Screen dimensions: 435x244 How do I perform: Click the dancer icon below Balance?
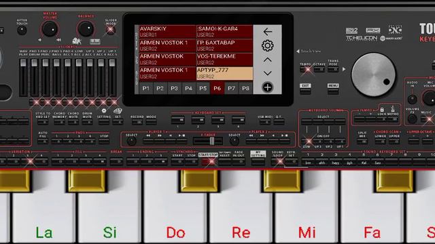(x=77, y=41)
